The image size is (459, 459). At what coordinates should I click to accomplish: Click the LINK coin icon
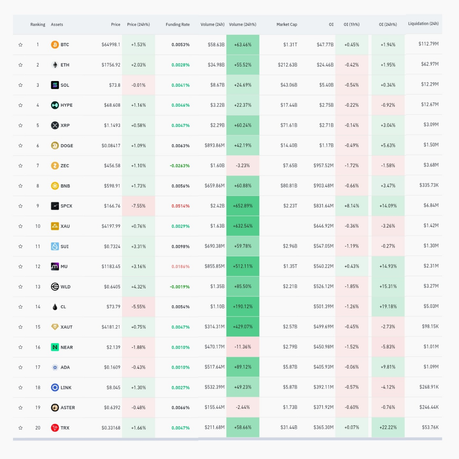55,387
